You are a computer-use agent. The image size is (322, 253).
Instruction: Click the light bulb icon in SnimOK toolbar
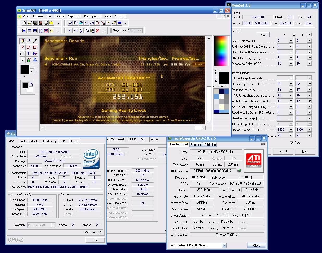tap(109, 23)
